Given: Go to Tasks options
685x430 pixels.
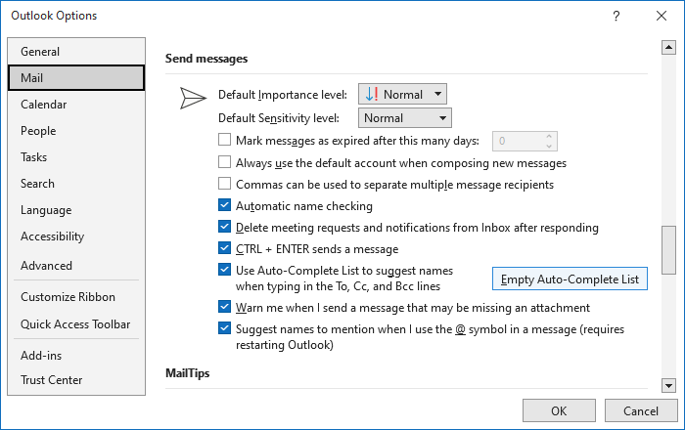Looking at the screenshot, I should [76, 157].
